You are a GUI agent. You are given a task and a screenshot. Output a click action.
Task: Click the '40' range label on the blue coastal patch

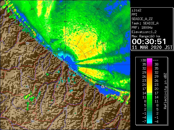pos(103,87)
